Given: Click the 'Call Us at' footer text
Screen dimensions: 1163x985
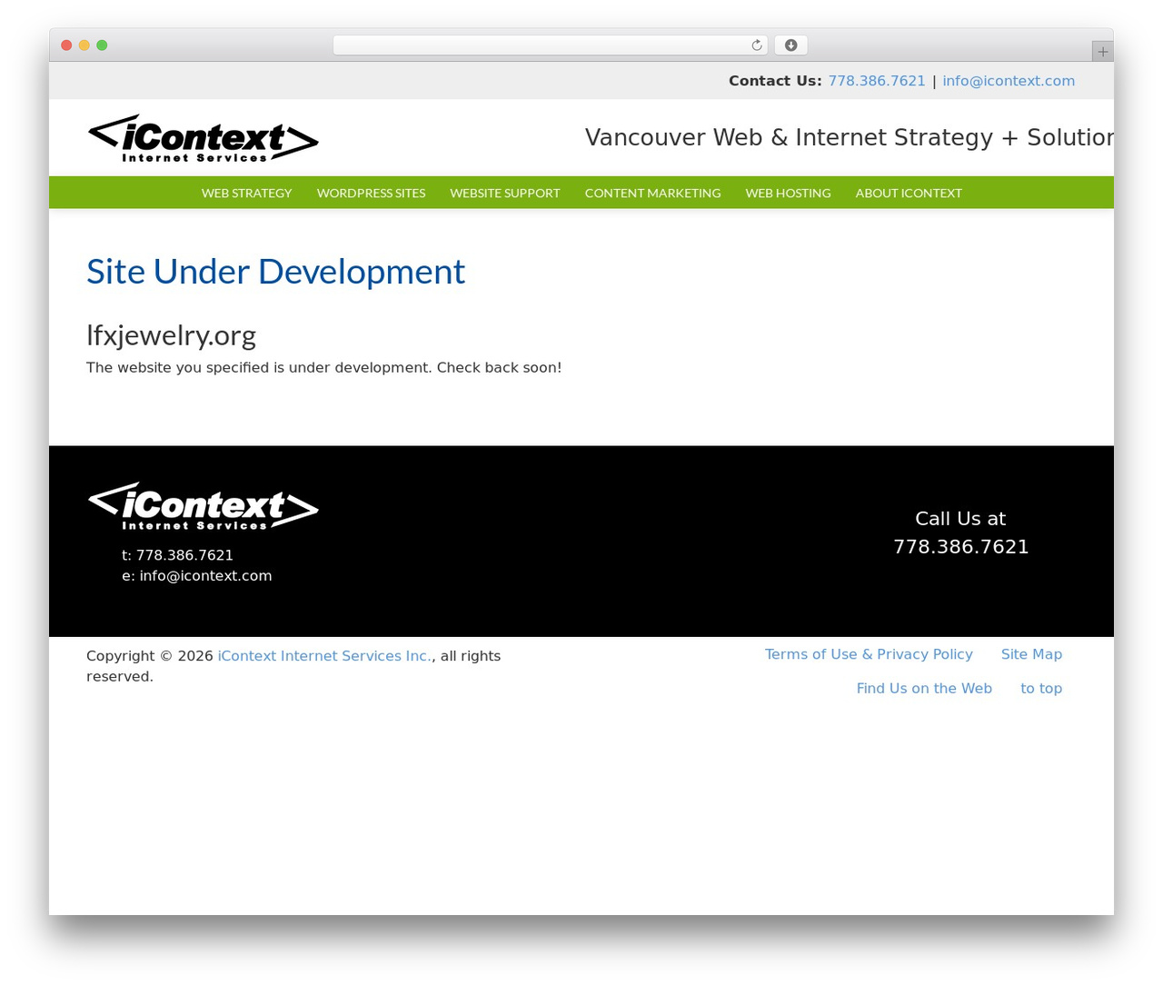Looking at the screenshot, I should tap(960, 519).
